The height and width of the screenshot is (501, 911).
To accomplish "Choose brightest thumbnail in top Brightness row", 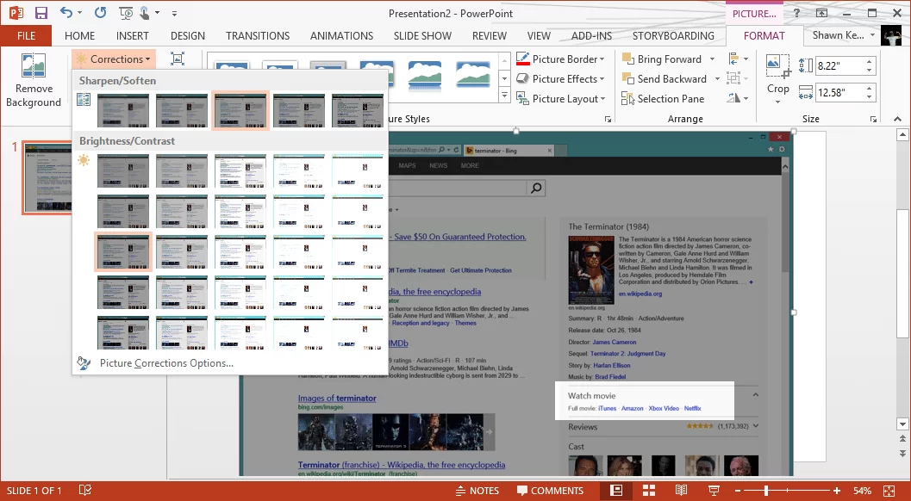I will 358,170.
